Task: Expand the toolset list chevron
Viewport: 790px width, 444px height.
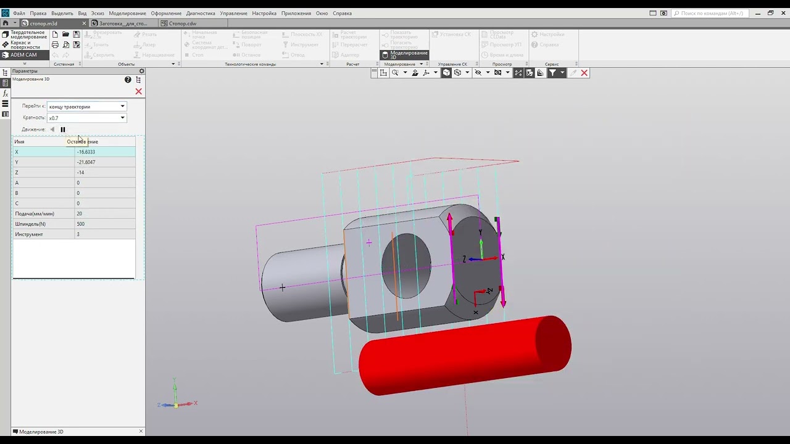Action: (x=25, y=64)
